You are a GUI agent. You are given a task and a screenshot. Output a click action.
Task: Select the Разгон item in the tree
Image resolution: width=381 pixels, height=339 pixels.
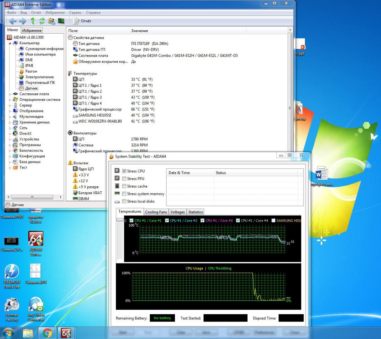pos(31,71)
